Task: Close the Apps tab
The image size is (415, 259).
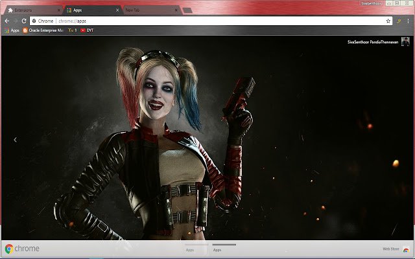Action: click(117, 10)
